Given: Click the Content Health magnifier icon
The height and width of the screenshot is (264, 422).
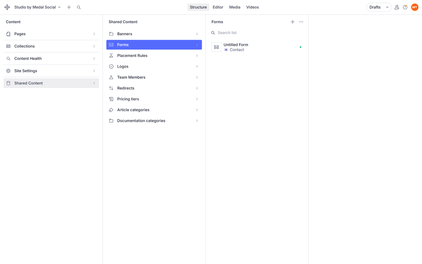Looking at the screenshot, I should click(8, 58).
